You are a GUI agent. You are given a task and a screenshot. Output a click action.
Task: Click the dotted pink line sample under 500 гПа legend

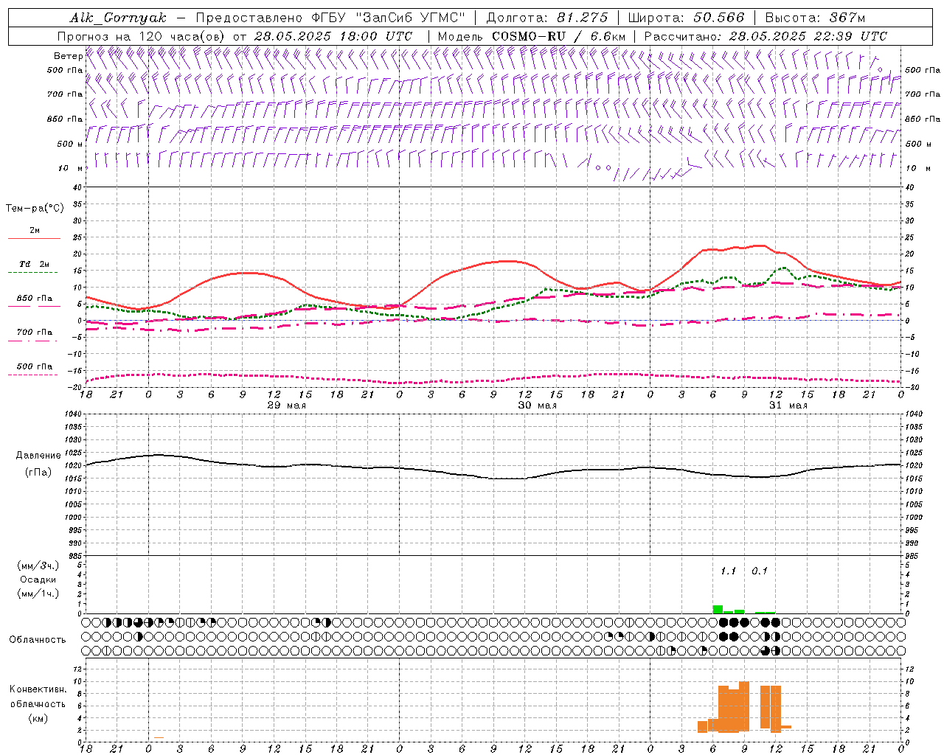point(34,375)
